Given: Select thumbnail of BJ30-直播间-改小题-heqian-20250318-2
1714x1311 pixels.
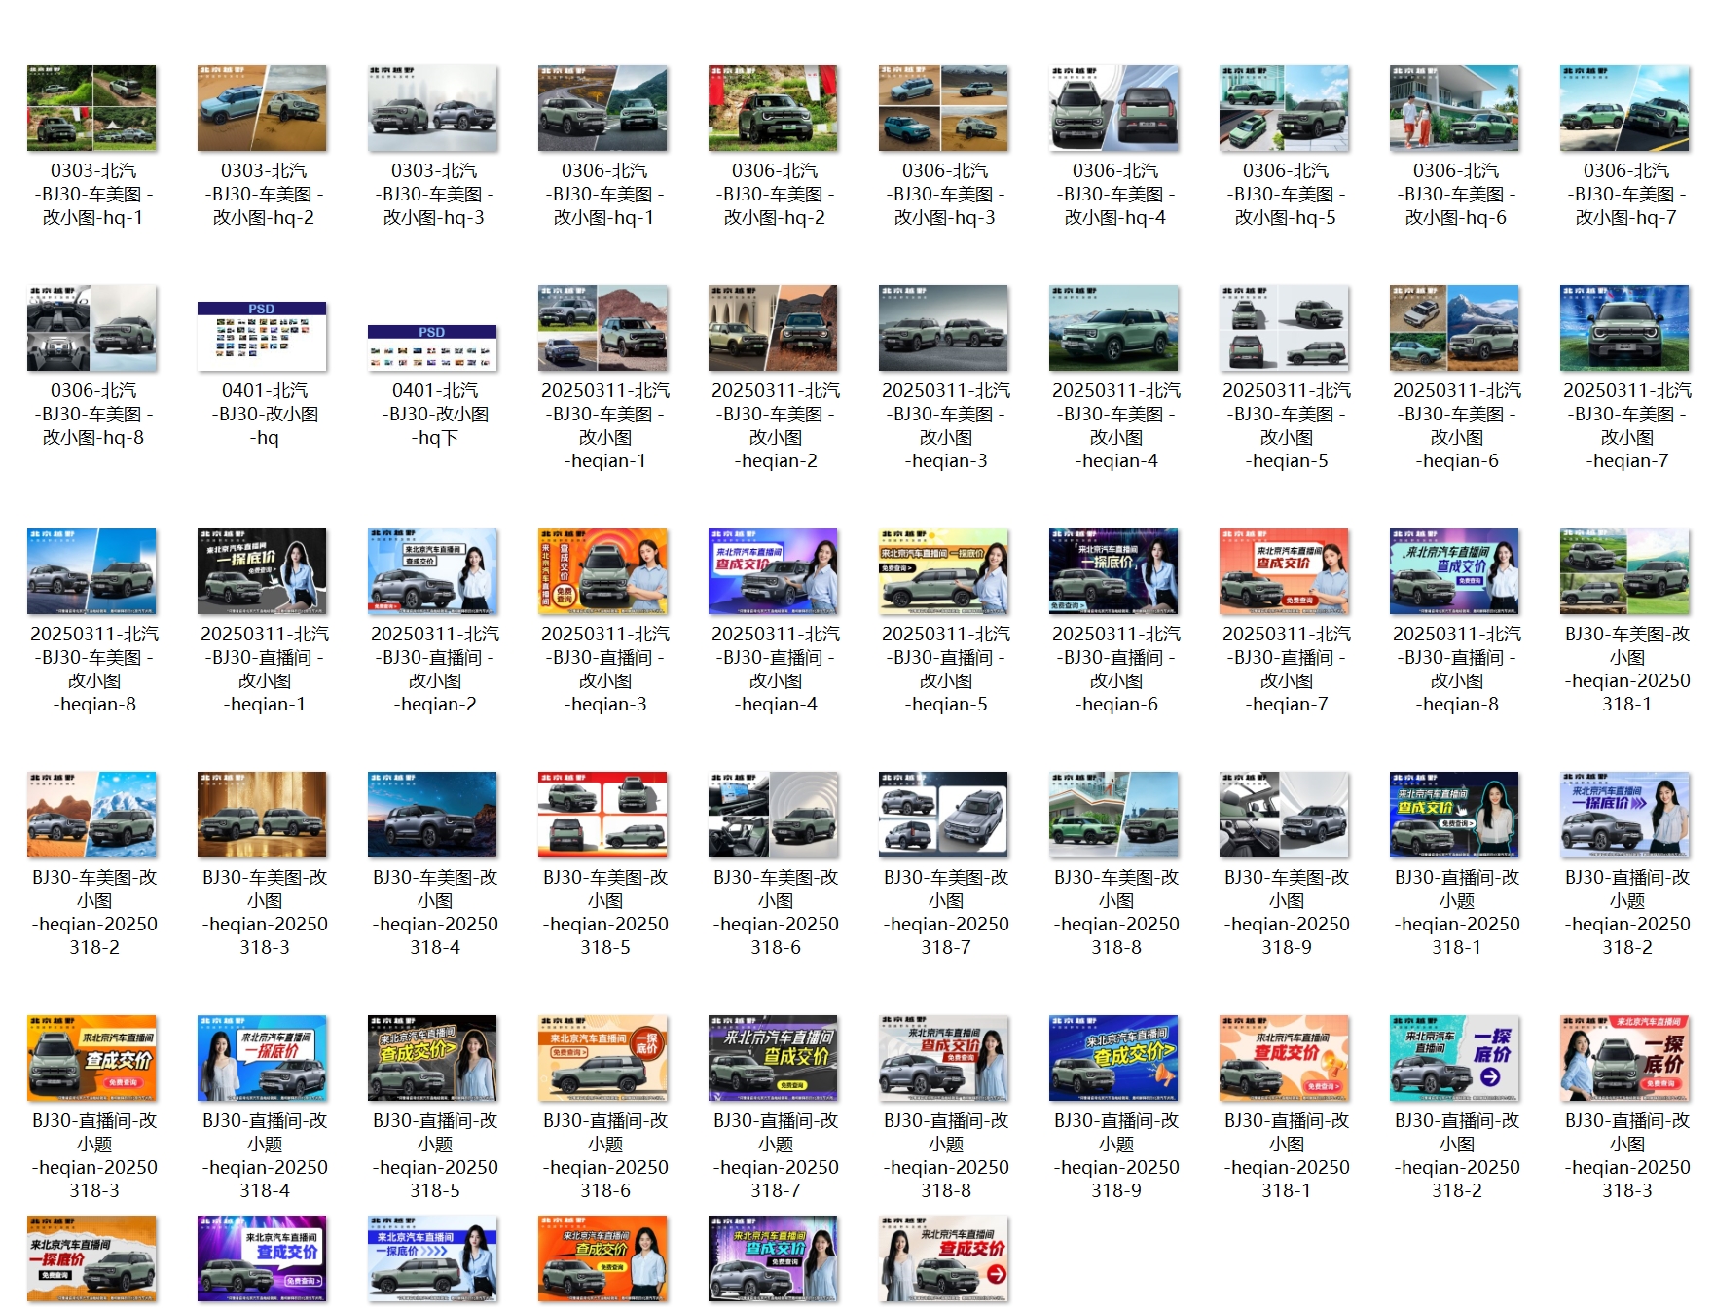Looking at the screenshot, I should click(x=1624, y=815).
